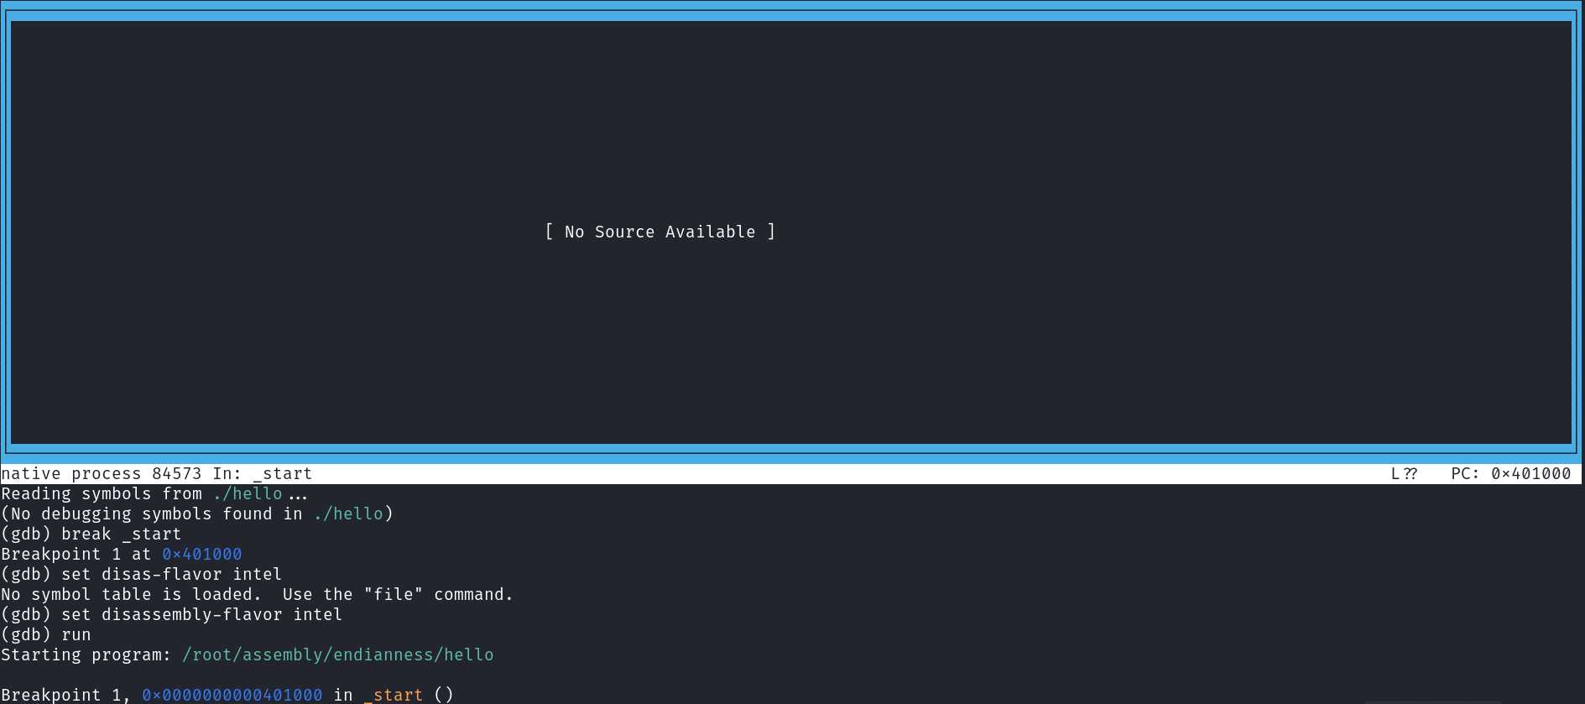The height and width of the screenshot is (704, 1585).
Task: Click the quoted "file" command word
Action: pyautogui.click(x=394, y=595)
